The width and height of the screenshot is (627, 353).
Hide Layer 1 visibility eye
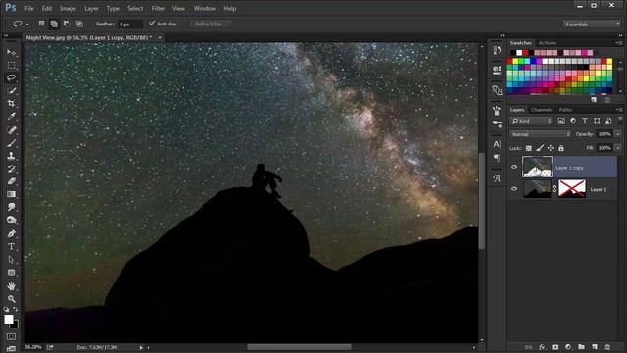(x=514, y=189)
